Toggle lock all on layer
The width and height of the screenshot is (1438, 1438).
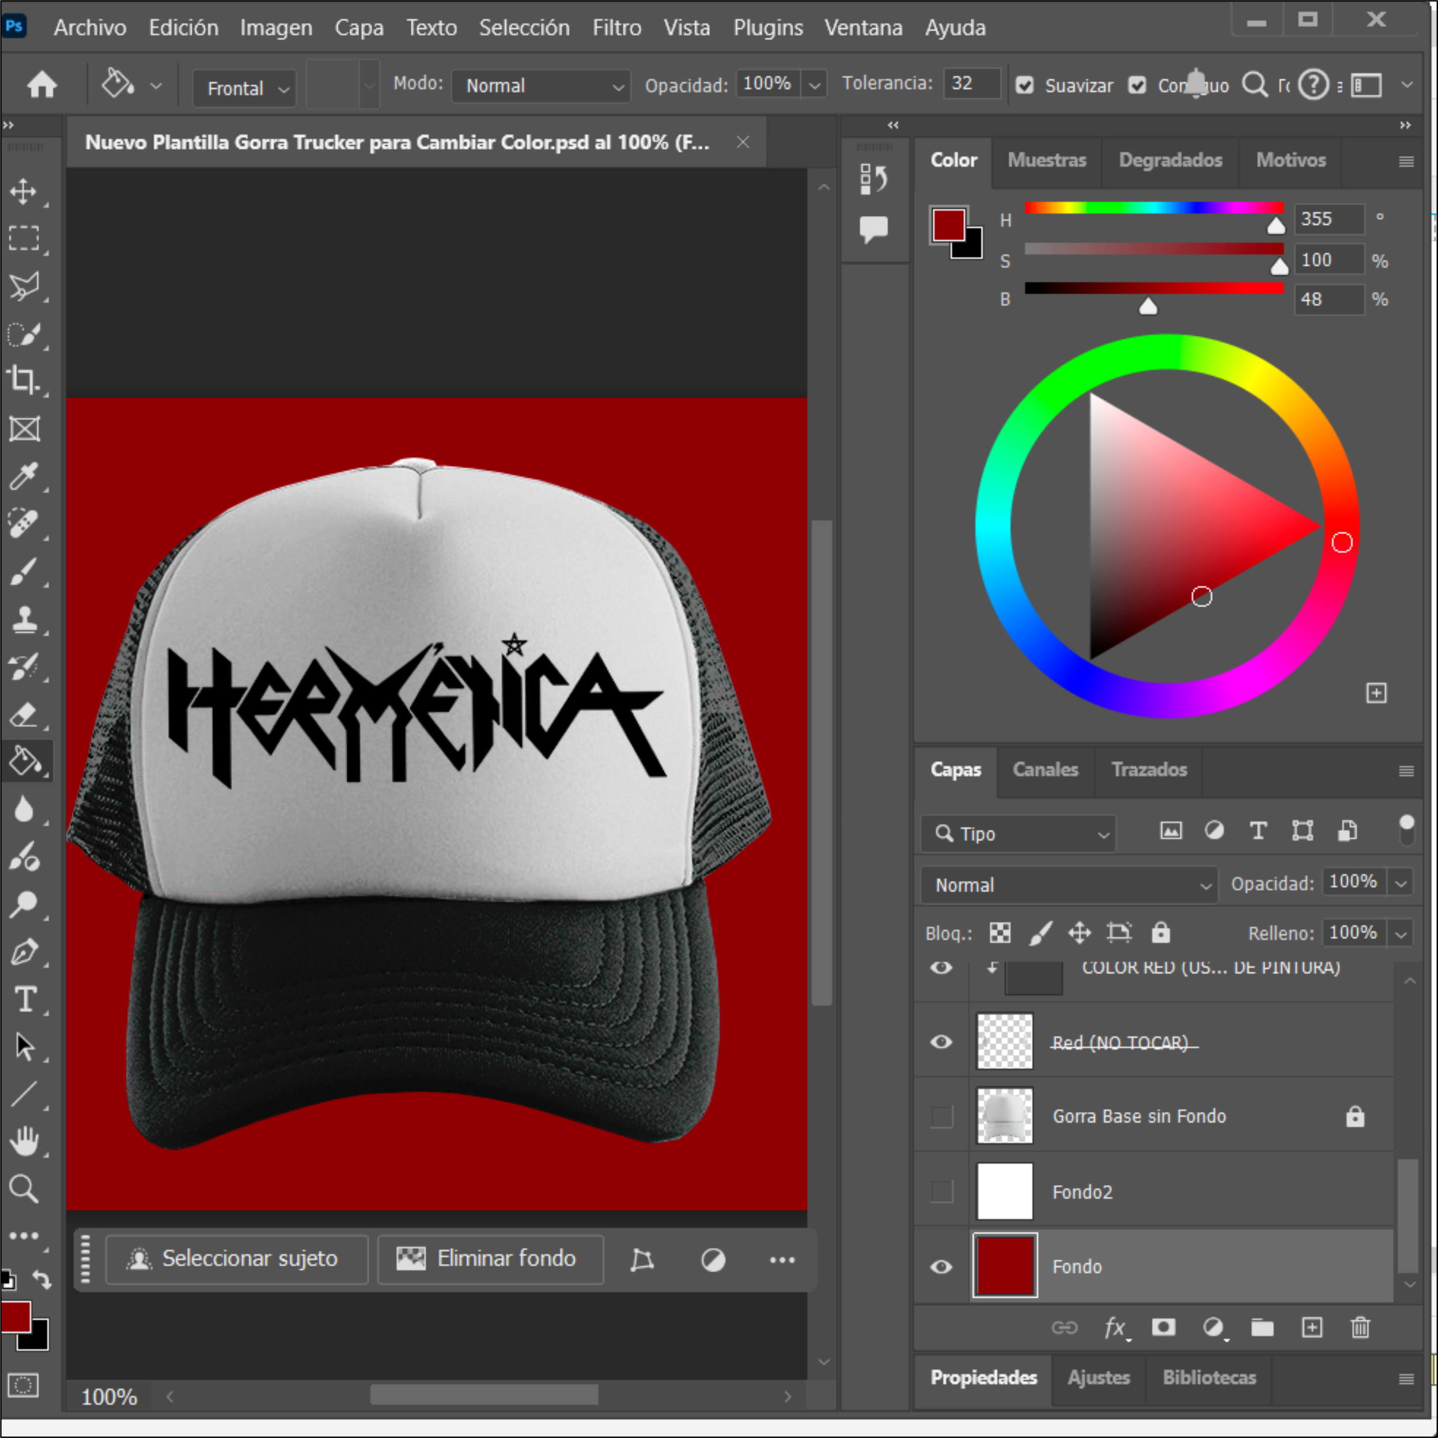[1160, 933]
